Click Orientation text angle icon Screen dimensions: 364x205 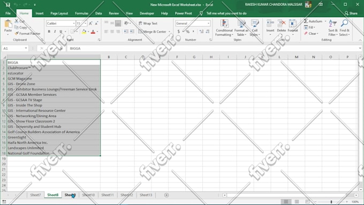point(126,23)
